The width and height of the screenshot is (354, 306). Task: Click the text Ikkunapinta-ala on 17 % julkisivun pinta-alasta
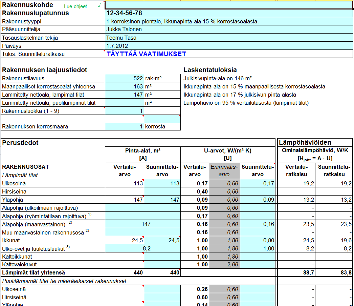[240, 95]
